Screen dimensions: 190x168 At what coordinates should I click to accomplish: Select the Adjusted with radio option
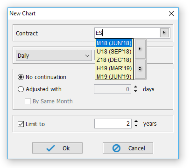click(x=21, y=89)
